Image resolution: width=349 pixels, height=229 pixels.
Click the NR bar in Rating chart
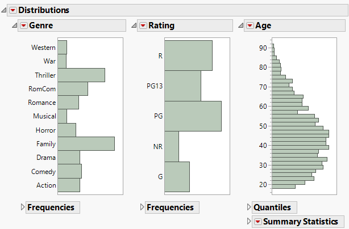(x=172, y=147)
